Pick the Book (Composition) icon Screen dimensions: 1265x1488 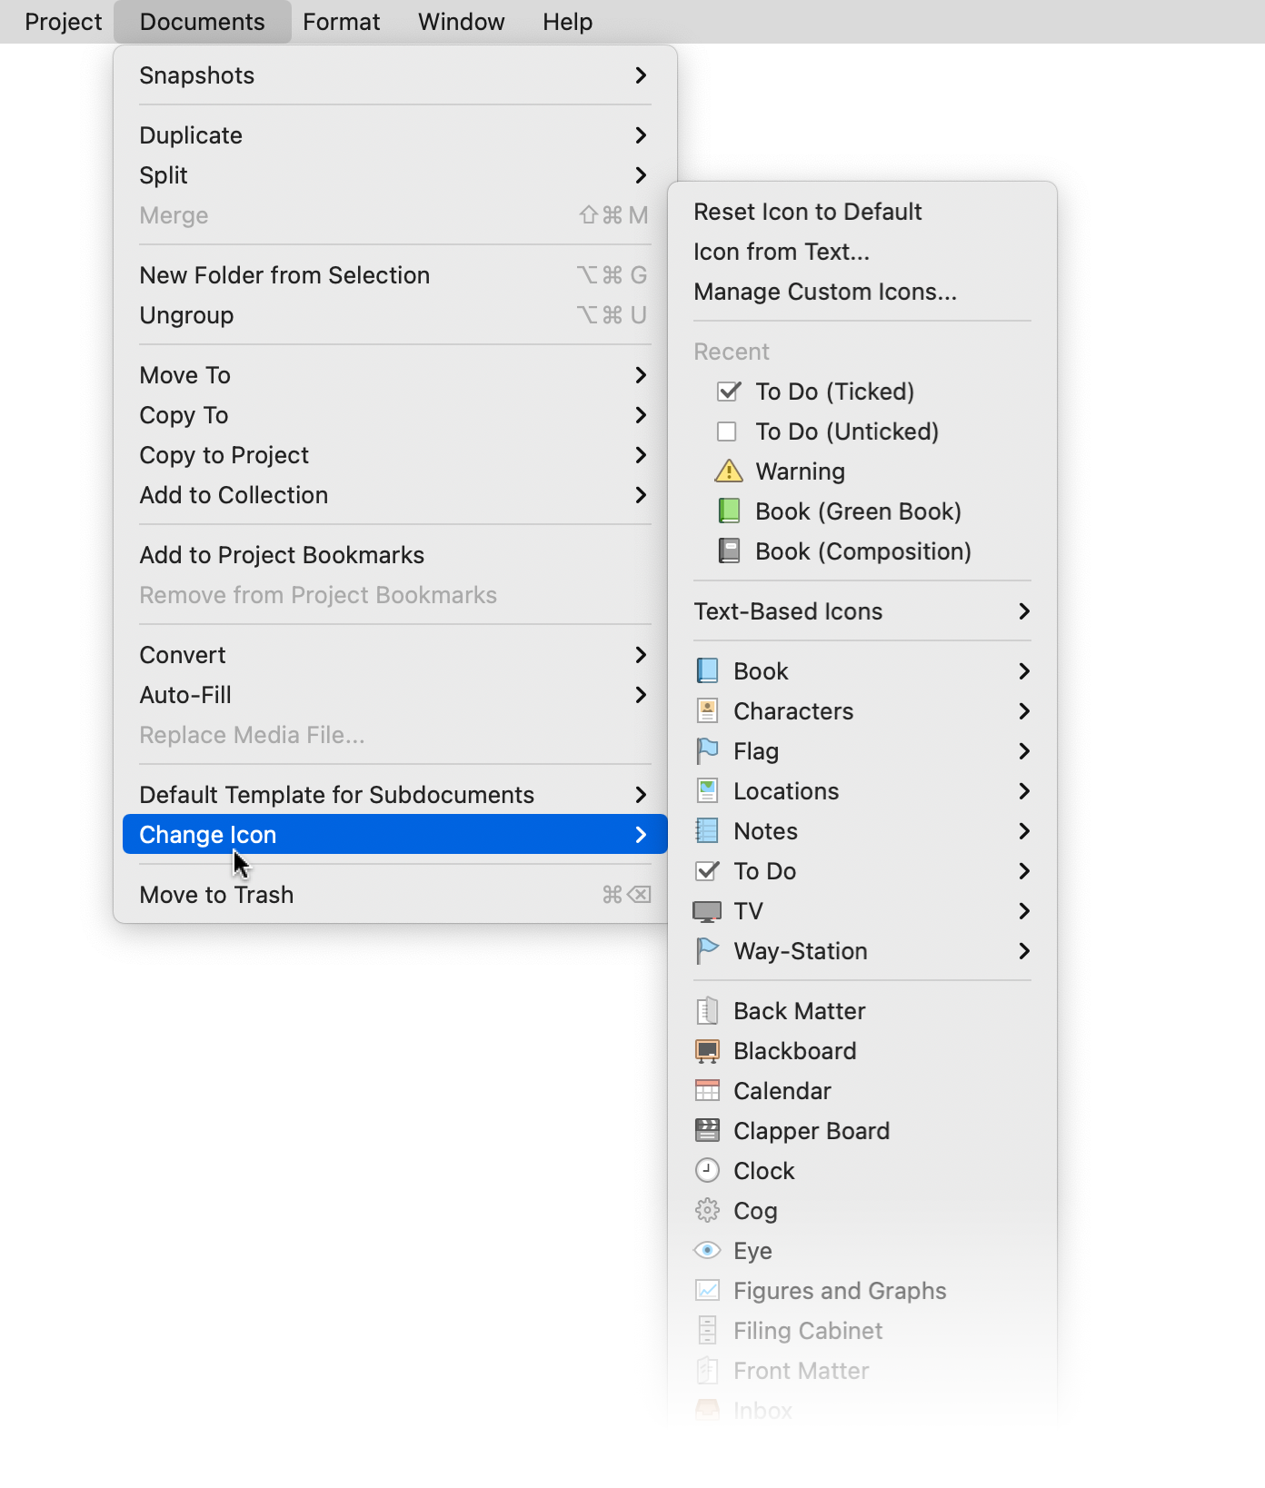862,551
